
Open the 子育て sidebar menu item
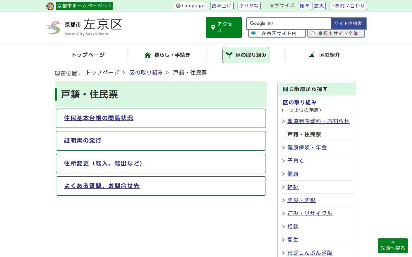click(x=295, y=161)
